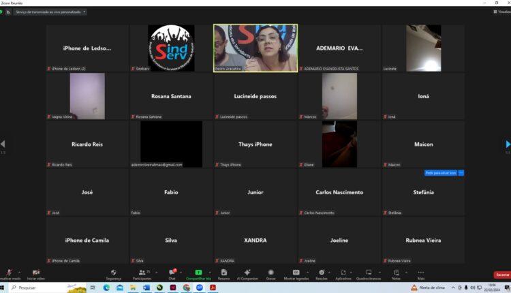This screenshot has height=293, width=511.
Task: Click the green Compartilhar tela button
Action: (198, 274)
